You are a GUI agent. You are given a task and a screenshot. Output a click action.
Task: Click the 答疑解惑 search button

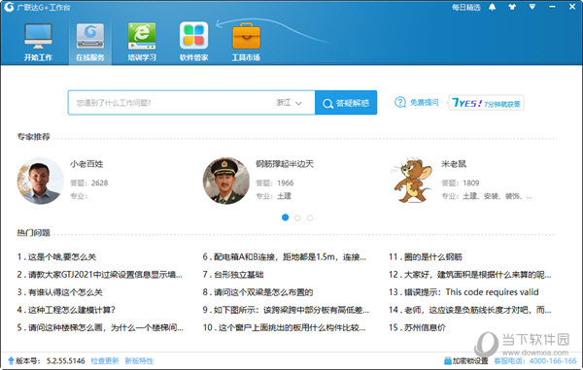click(x=346, y=103)
